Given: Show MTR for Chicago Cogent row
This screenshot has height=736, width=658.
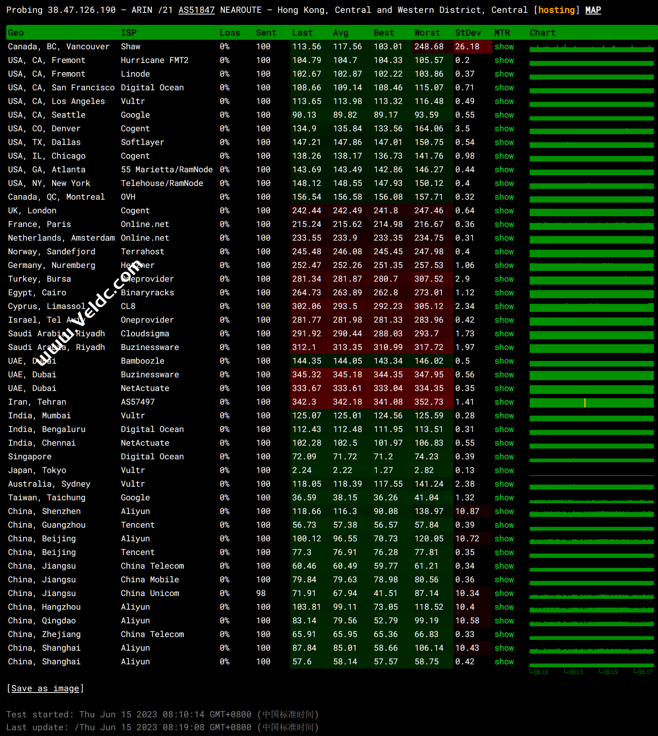Looking at the screenshot, I should tap(504, 156).
